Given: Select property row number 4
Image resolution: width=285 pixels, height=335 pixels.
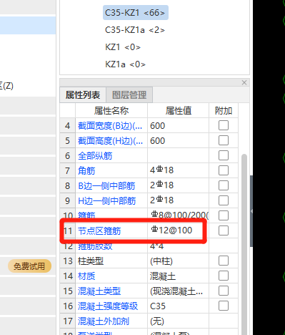Looking at the screenshot, I should 68,125.
